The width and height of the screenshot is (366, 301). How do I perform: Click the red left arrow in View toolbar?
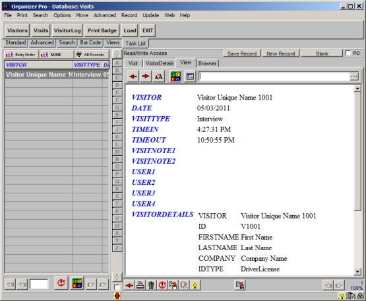[x=133, y=77]
